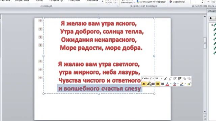Screen dimensions: 216x121
Task: Toggle center alignment in mini toolbar
Action: click(x=158, y=84)
